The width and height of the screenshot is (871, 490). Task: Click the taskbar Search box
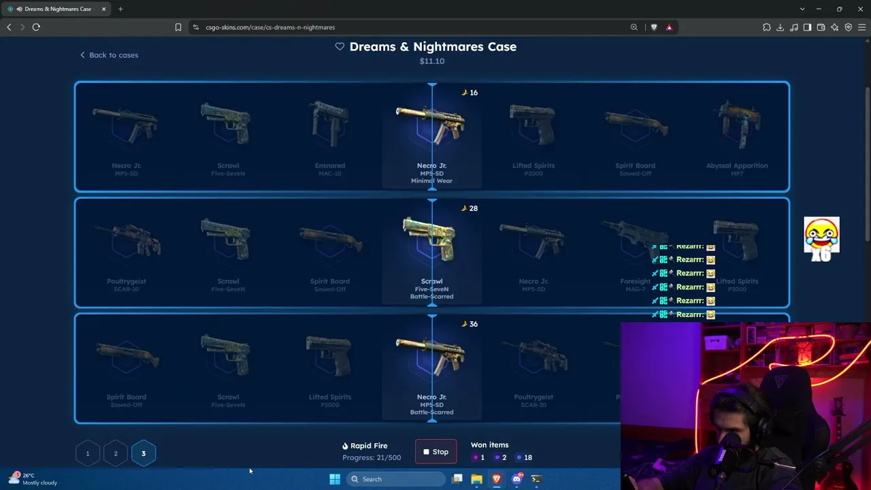point(397,479)
